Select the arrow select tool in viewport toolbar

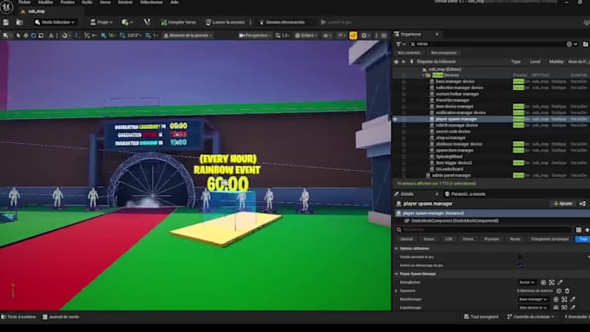17,36
